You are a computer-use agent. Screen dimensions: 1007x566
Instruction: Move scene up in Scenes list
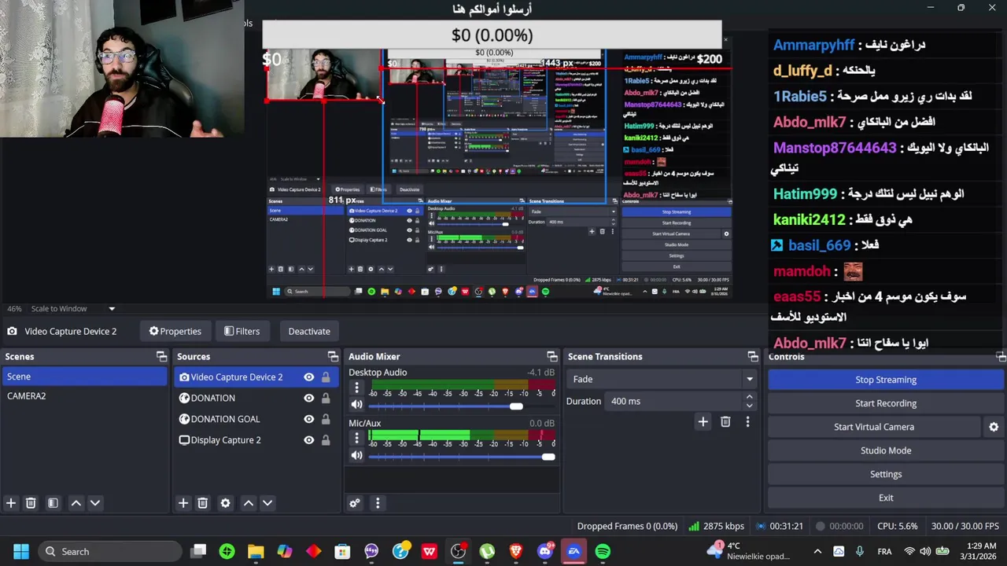coord(76,503)
